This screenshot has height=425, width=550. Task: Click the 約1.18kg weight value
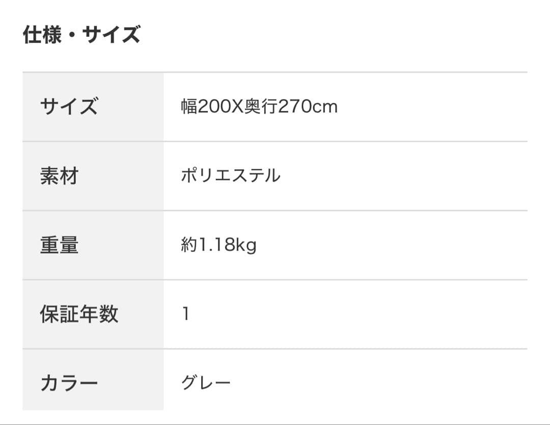[x=219, y=245]
